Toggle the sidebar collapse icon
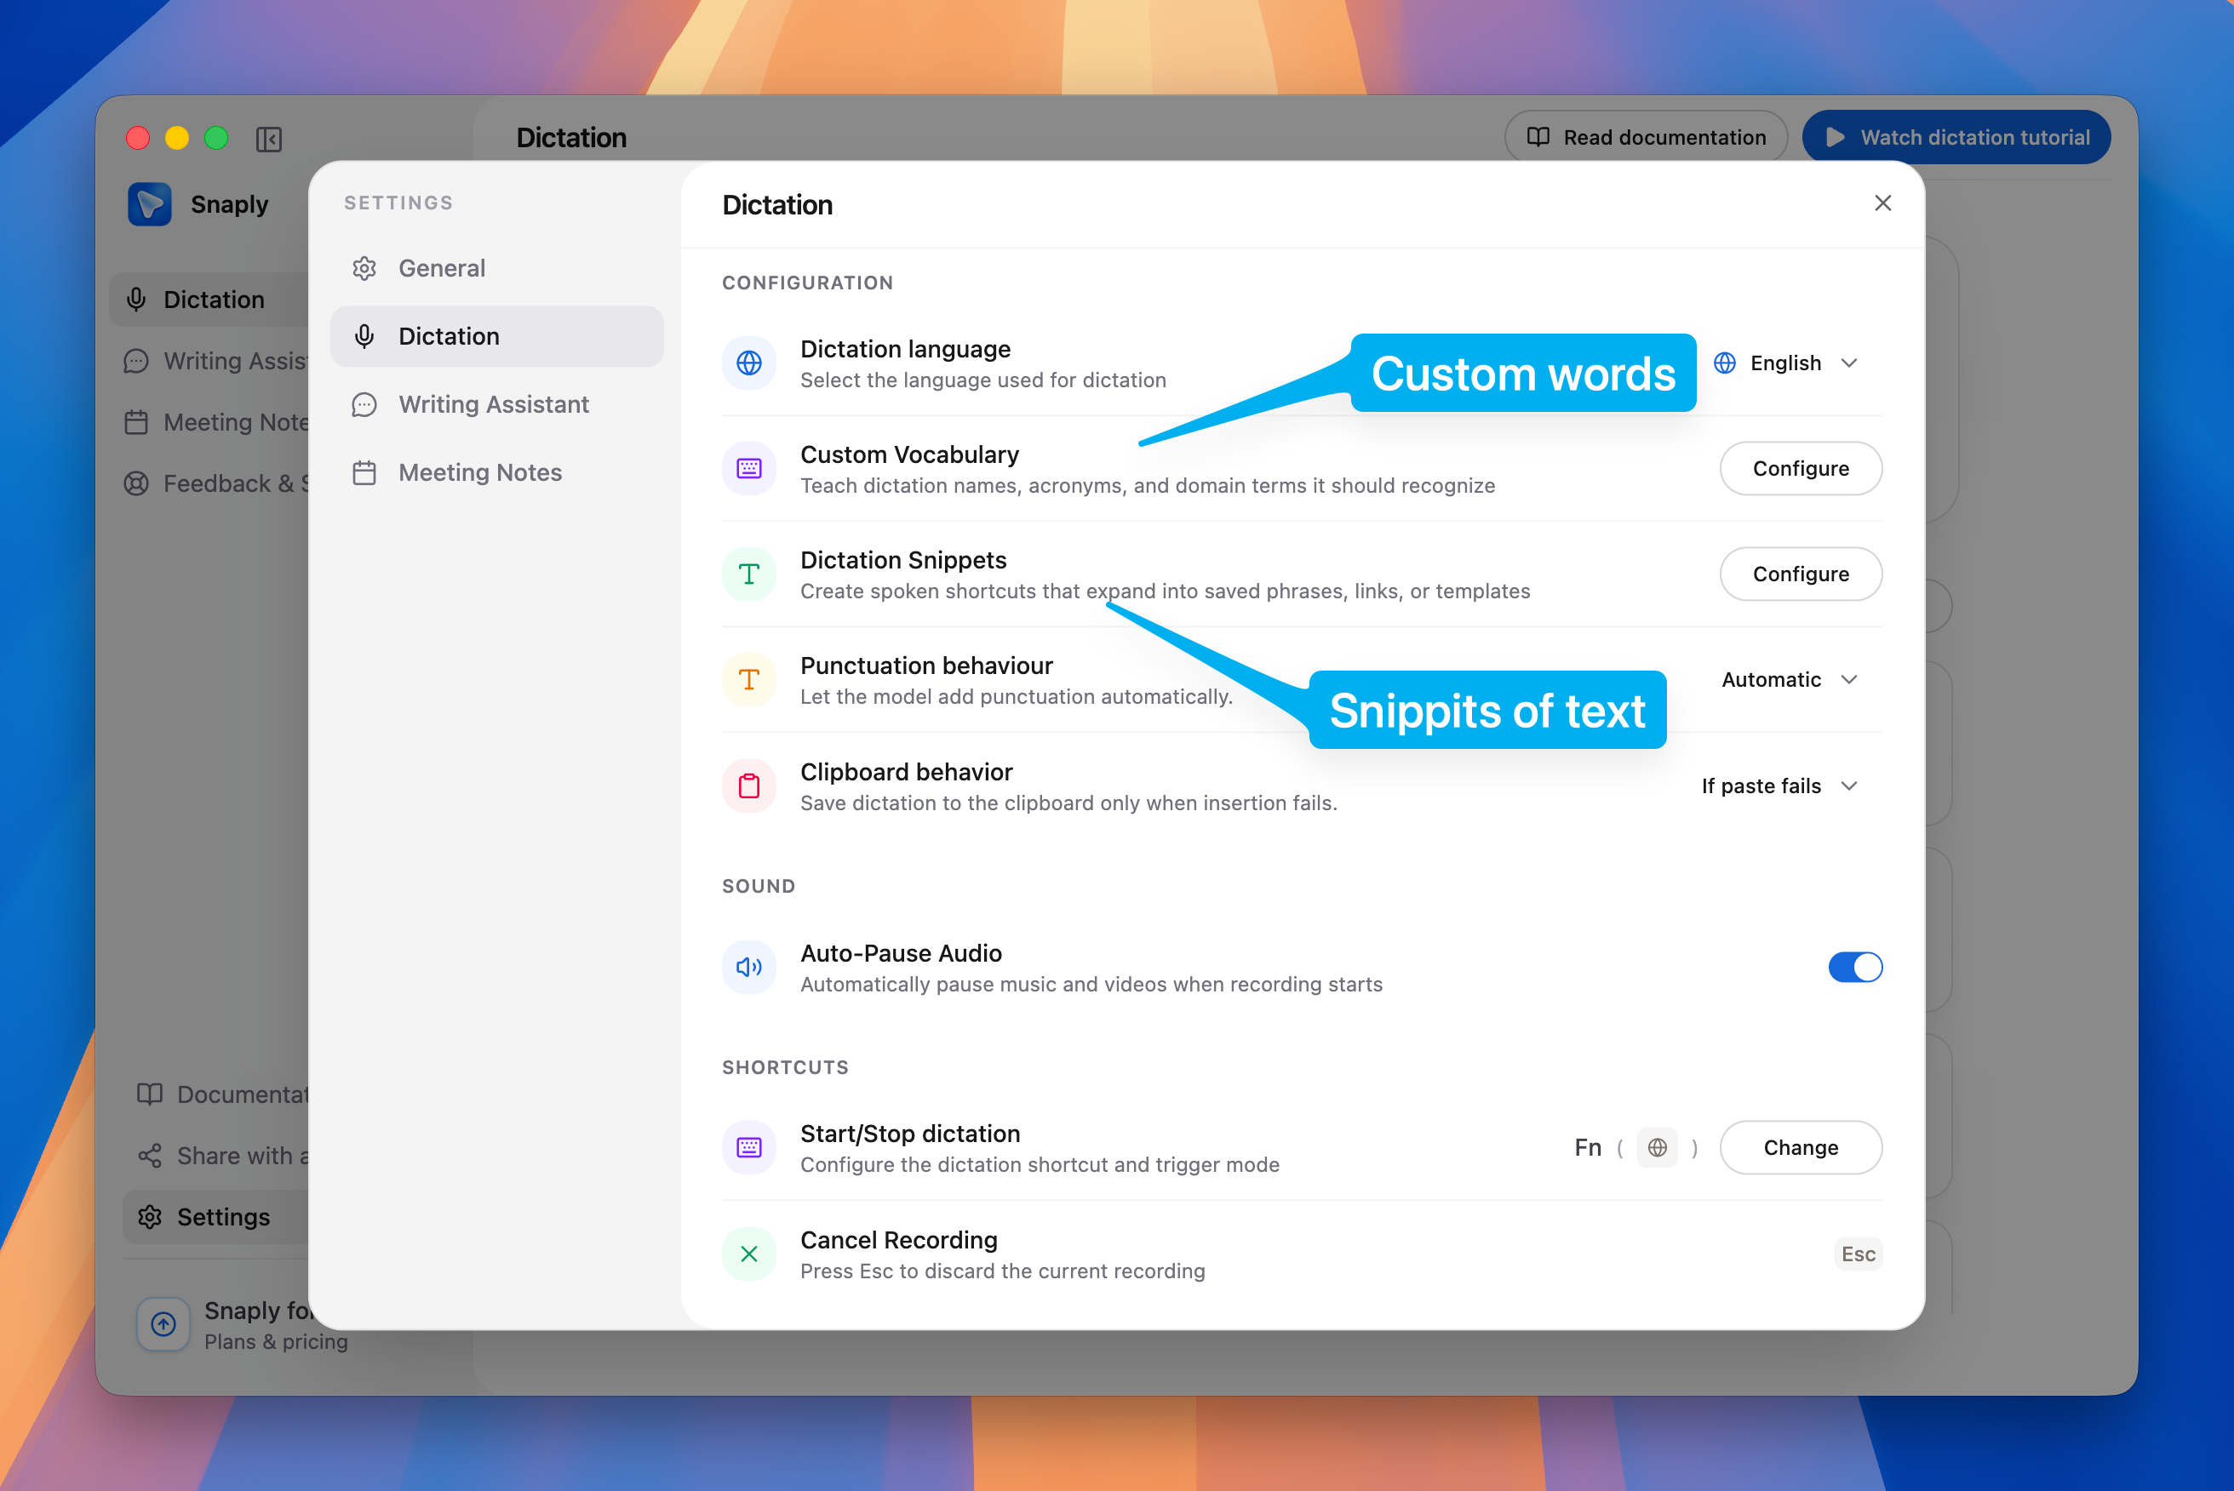This screenshot has width=2234, height=1491. (269, 139)
